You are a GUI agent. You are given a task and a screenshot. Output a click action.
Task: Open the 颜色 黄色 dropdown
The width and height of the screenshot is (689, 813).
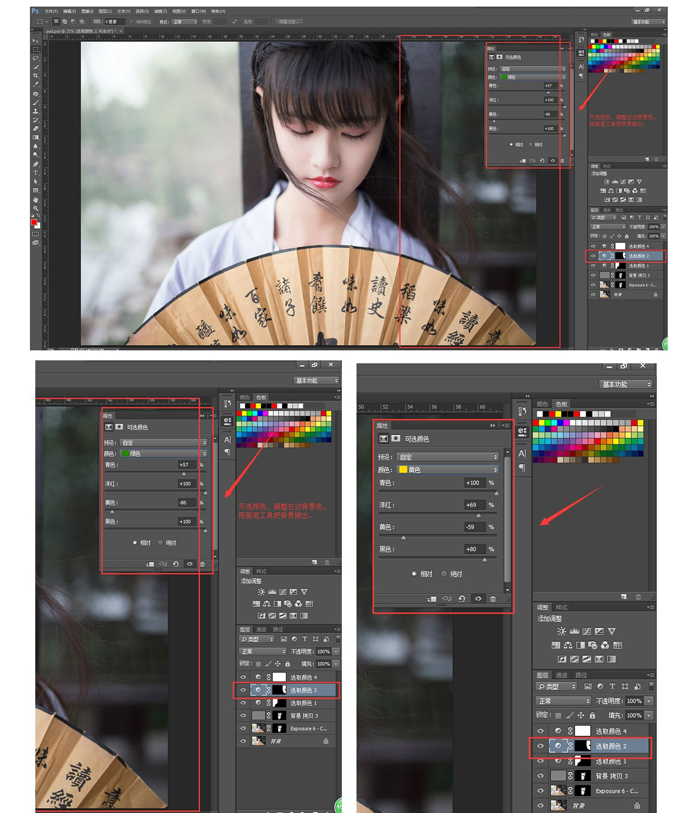447,470
